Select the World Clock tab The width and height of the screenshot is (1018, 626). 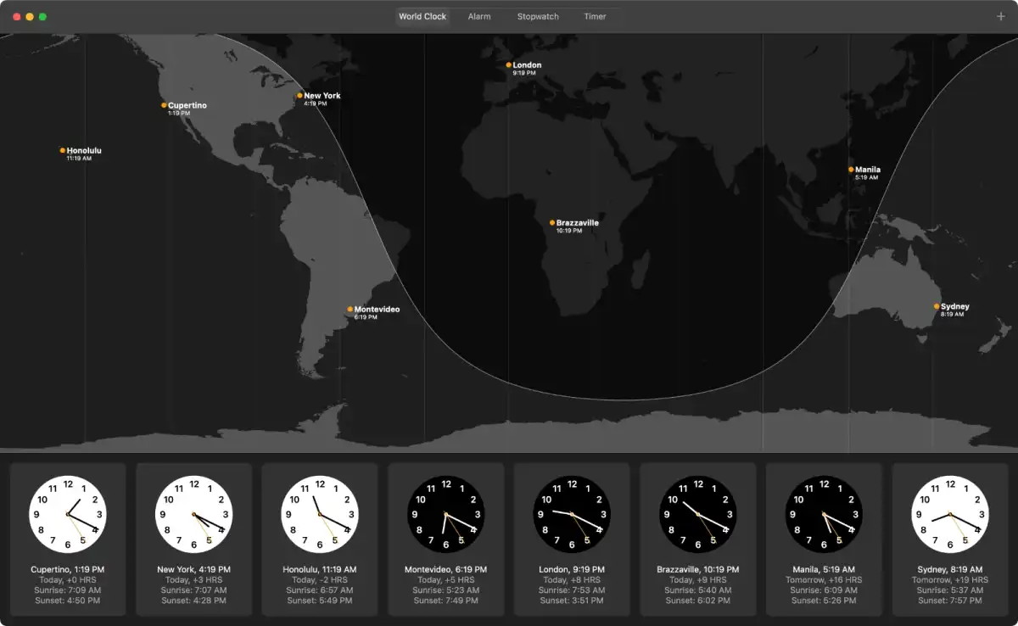tap(422, 16)
